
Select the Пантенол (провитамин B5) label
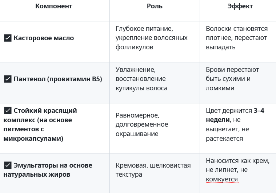click(58, 79)
